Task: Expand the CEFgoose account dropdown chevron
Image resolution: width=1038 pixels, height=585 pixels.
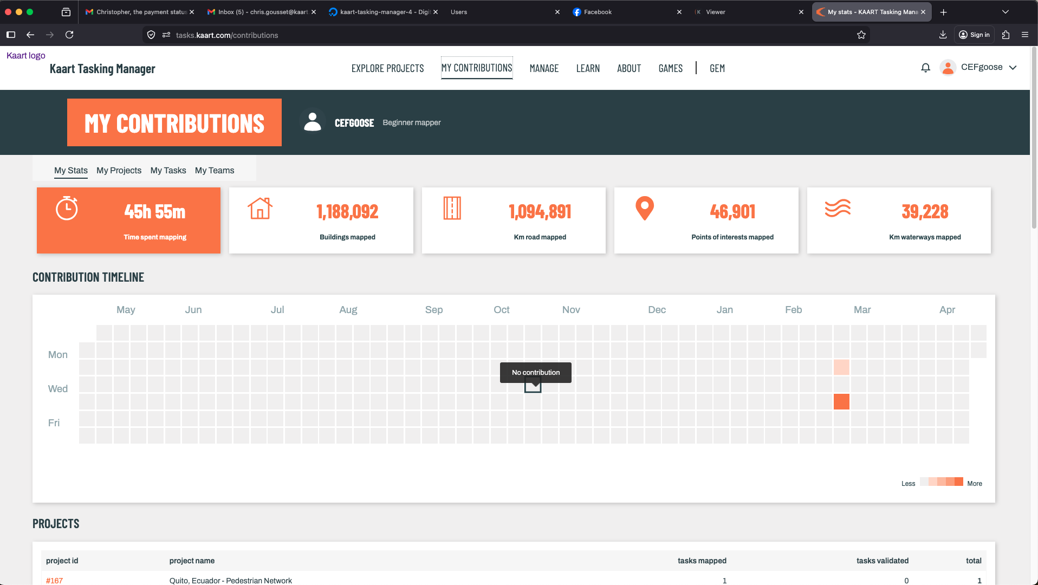Action: 1014,68
